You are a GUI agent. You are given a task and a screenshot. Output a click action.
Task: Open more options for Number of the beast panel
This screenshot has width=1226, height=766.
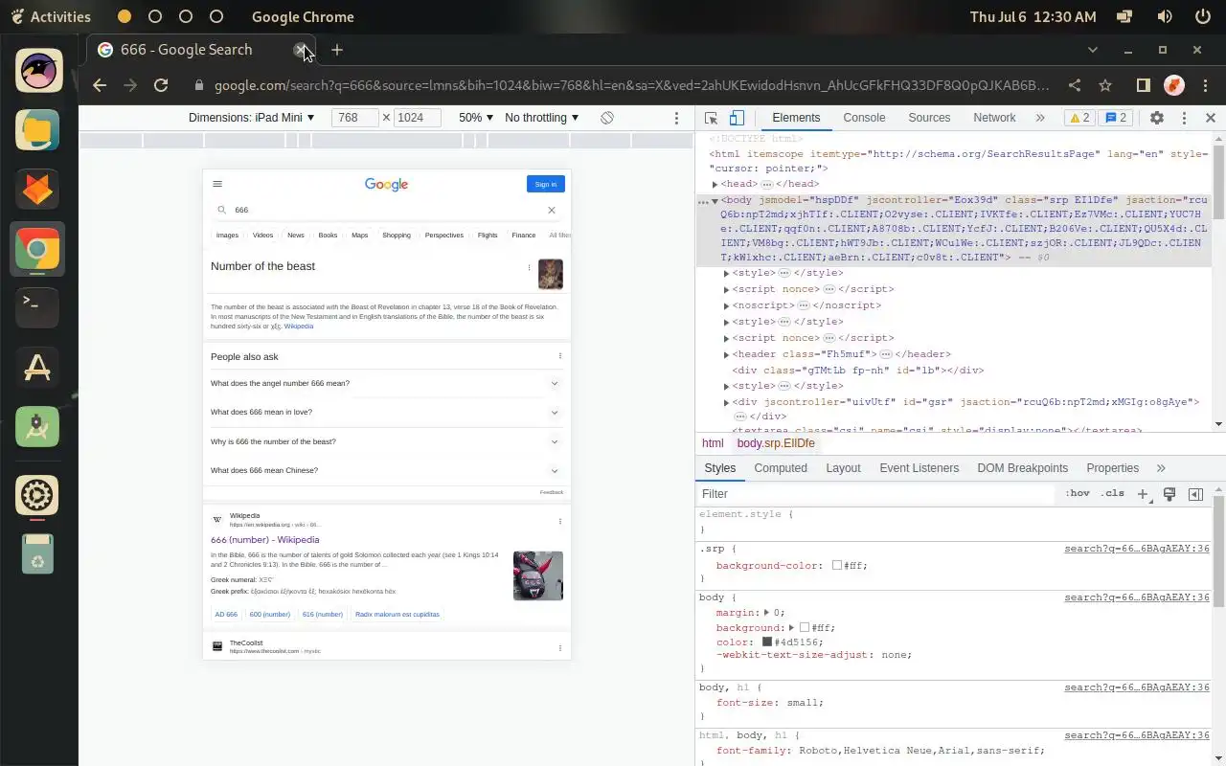pos(529,267)
